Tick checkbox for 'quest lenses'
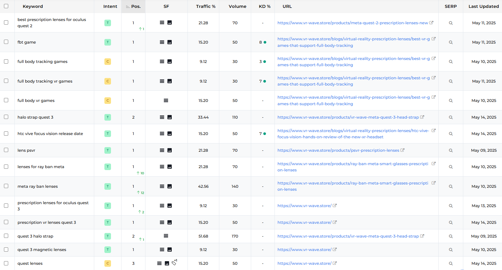The image size is (502, 270). point(6,263)
